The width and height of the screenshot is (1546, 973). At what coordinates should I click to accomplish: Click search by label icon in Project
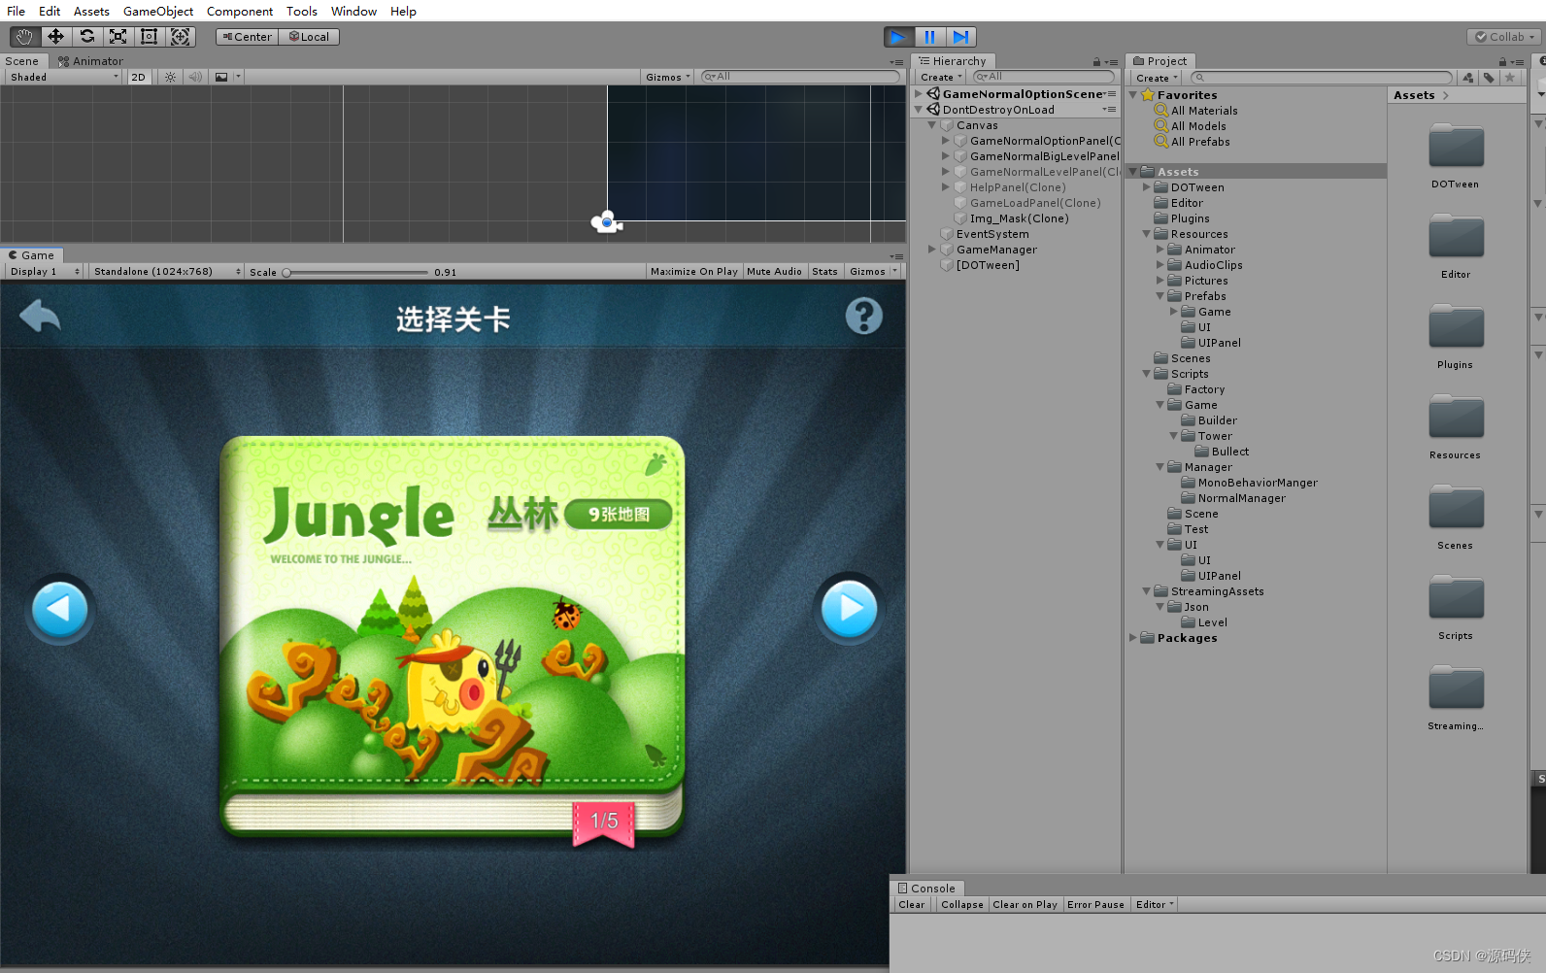coord(1489,78)
